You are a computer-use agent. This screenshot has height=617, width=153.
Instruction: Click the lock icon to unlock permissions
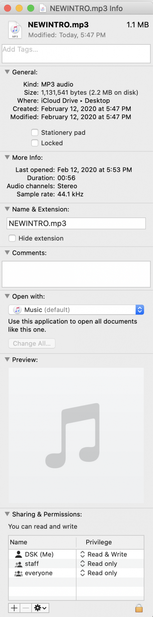139,608
